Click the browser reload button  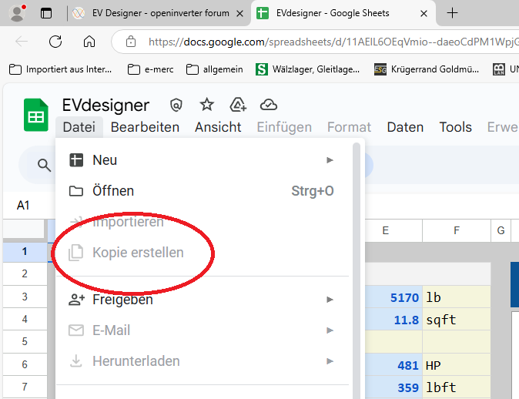pos(55,42)
